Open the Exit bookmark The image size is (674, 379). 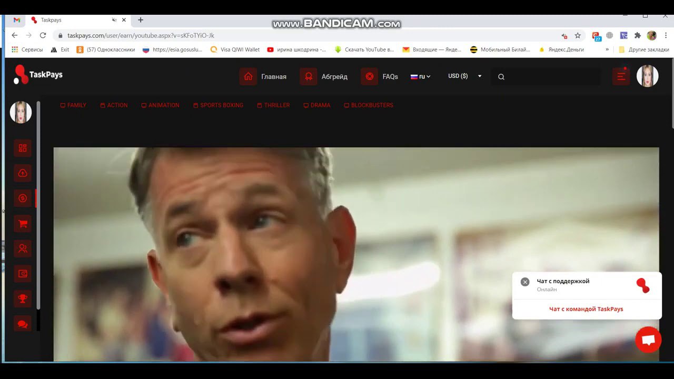pyautogui.click(x=60, y=49)
